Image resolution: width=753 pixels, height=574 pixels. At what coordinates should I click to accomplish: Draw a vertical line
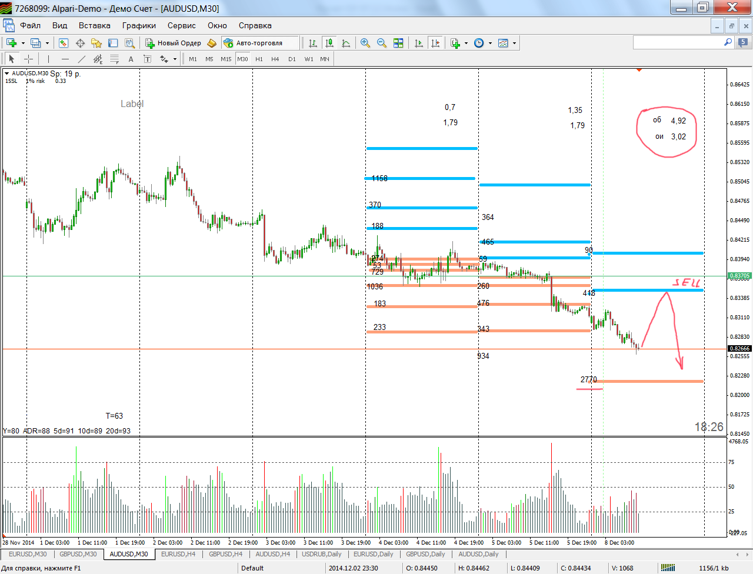tap(48, 59)
